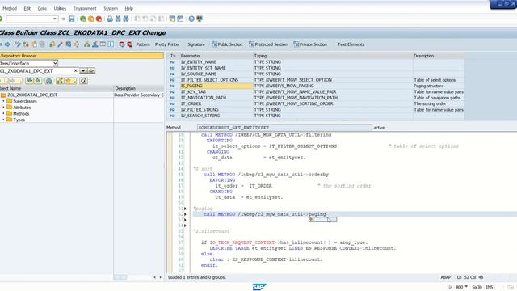Image resolution: width=517 pixels, height=291 pixels.
Task: Open the Goto menu
Action: (x=42, y=9)
